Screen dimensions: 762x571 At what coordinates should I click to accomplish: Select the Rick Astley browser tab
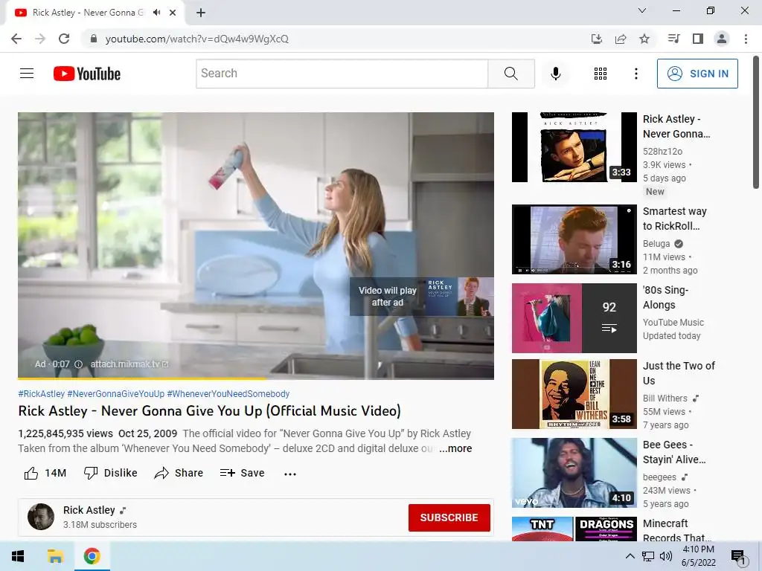[88, 13]
